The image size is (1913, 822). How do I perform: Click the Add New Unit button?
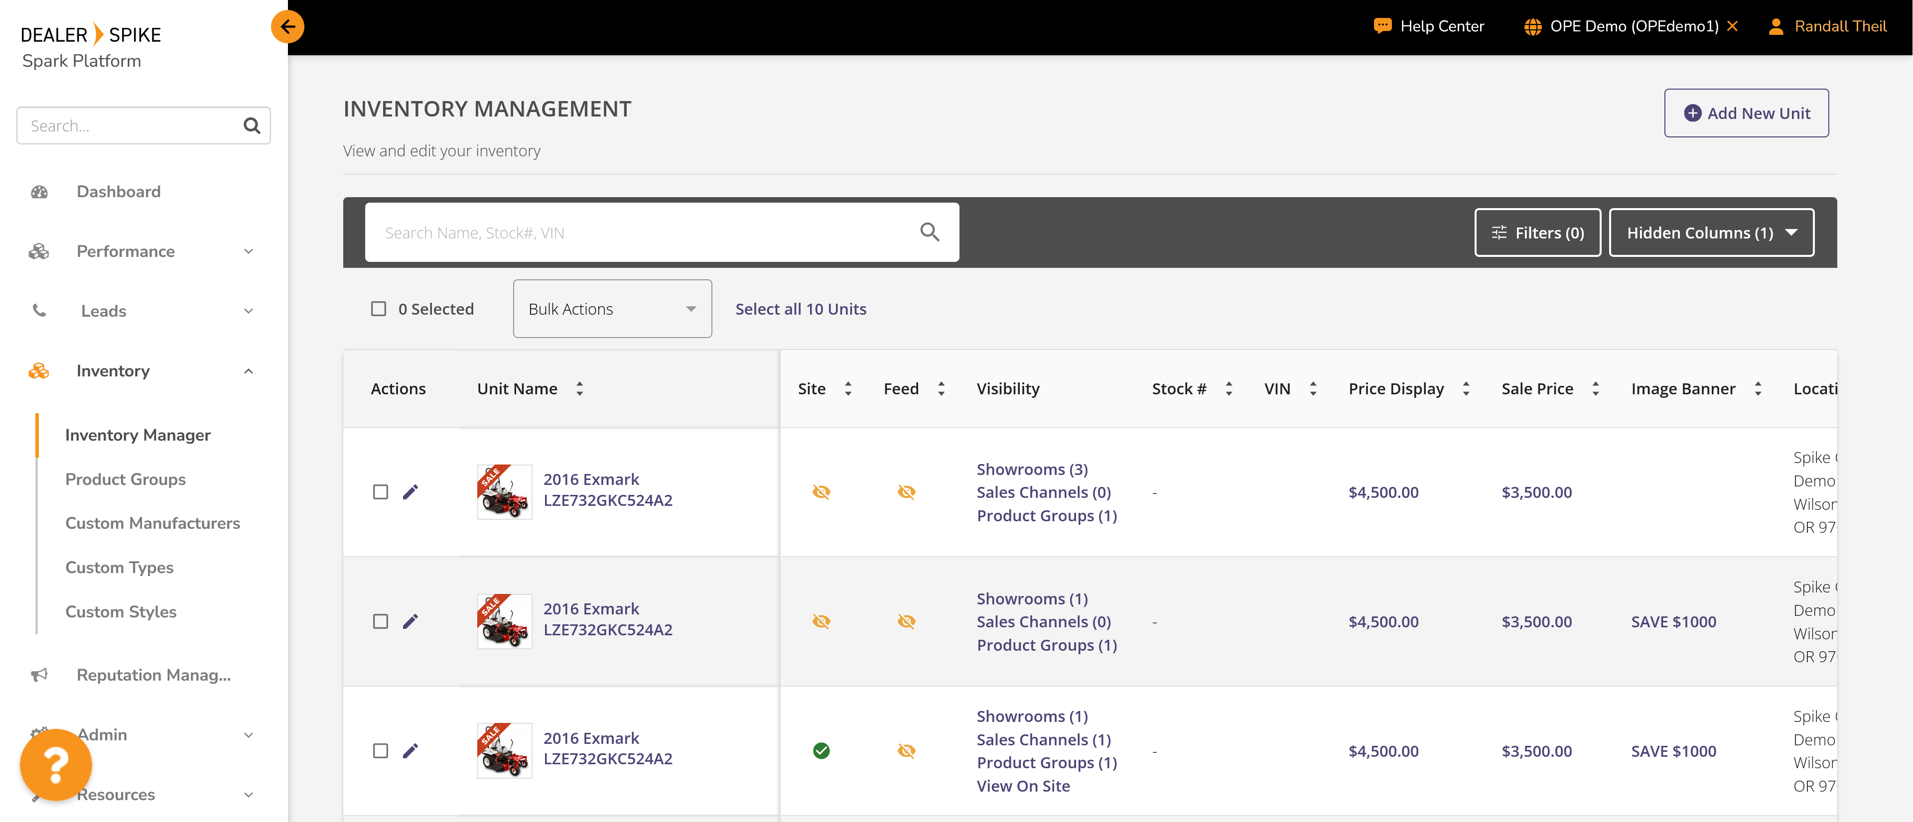click(x=1746, y=113)
